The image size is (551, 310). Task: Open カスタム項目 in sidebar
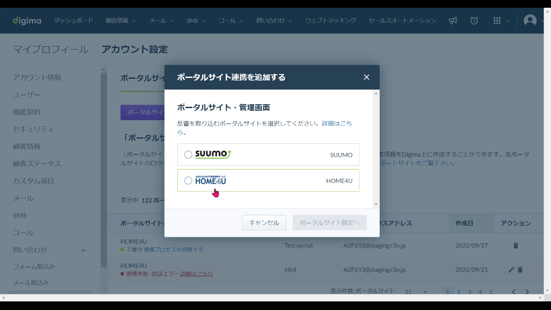(34, 181)
